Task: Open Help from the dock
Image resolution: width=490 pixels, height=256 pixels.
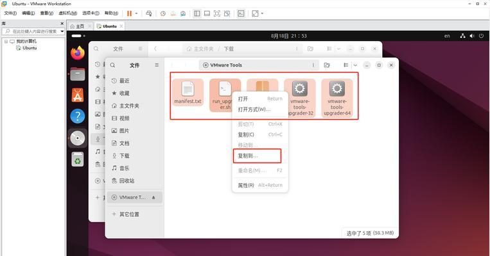Action: point(78,116)
